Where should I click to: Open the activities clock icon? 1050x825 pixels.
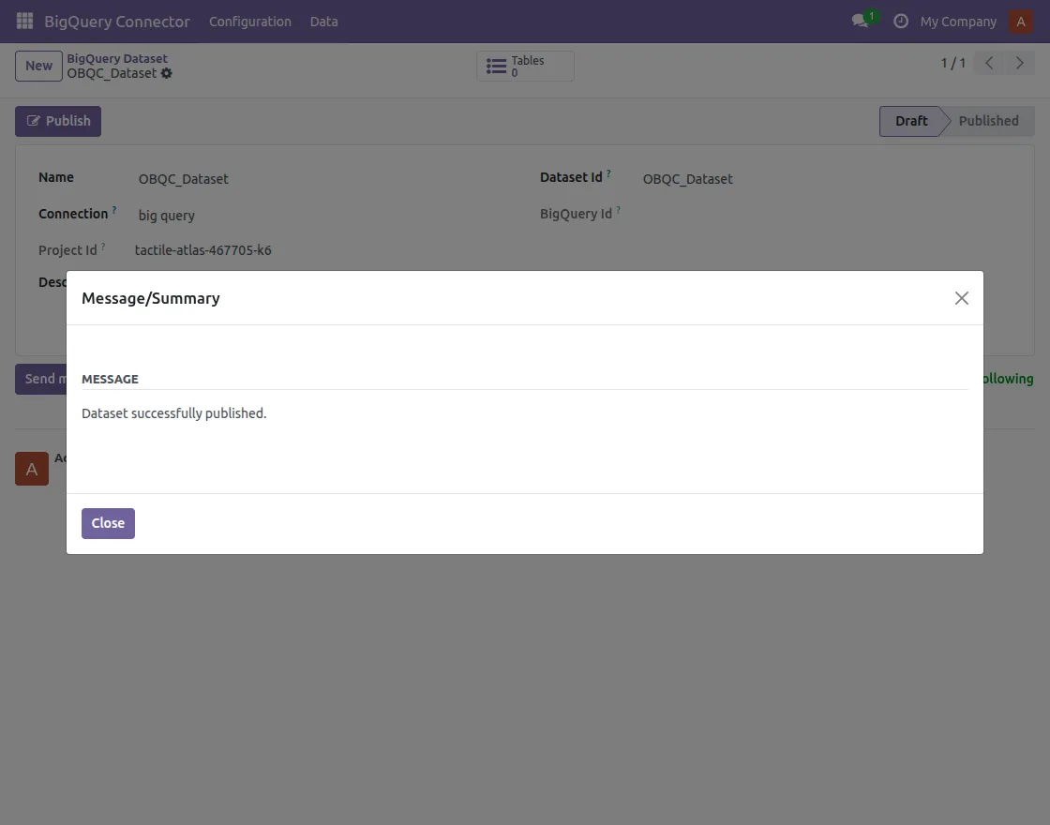coord(901,21)
